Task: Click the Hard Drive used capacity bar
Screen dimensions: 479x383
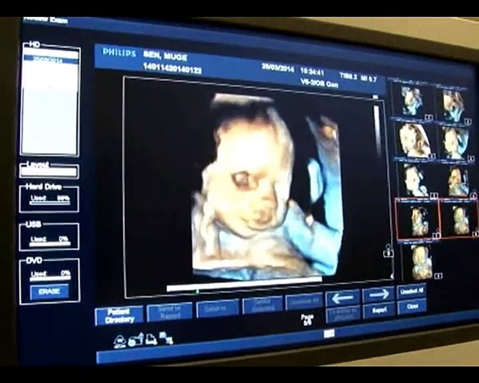Action: pyautogui.click(x=50, y=202)
